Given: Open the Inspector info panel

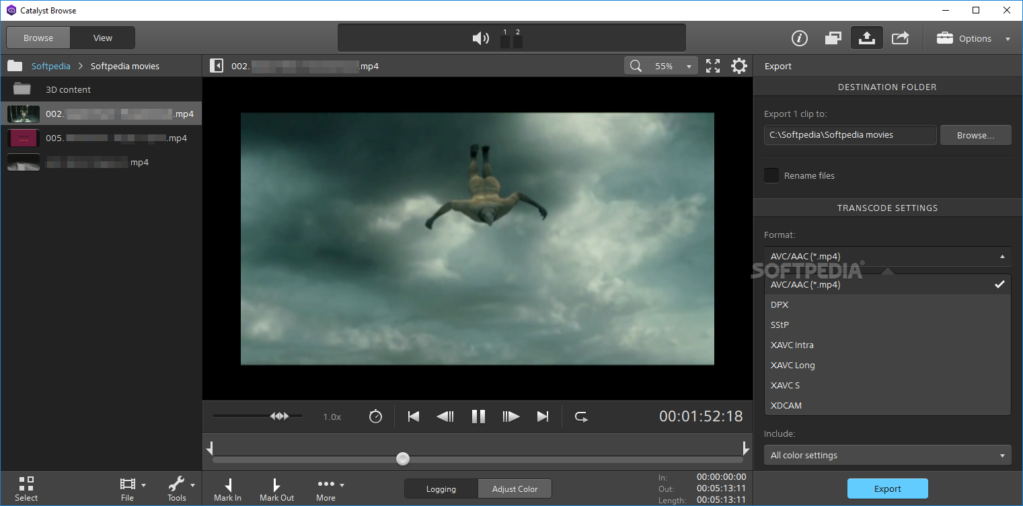Looking at the screenshot, I should pyautogui.click(x=799, y=38).
